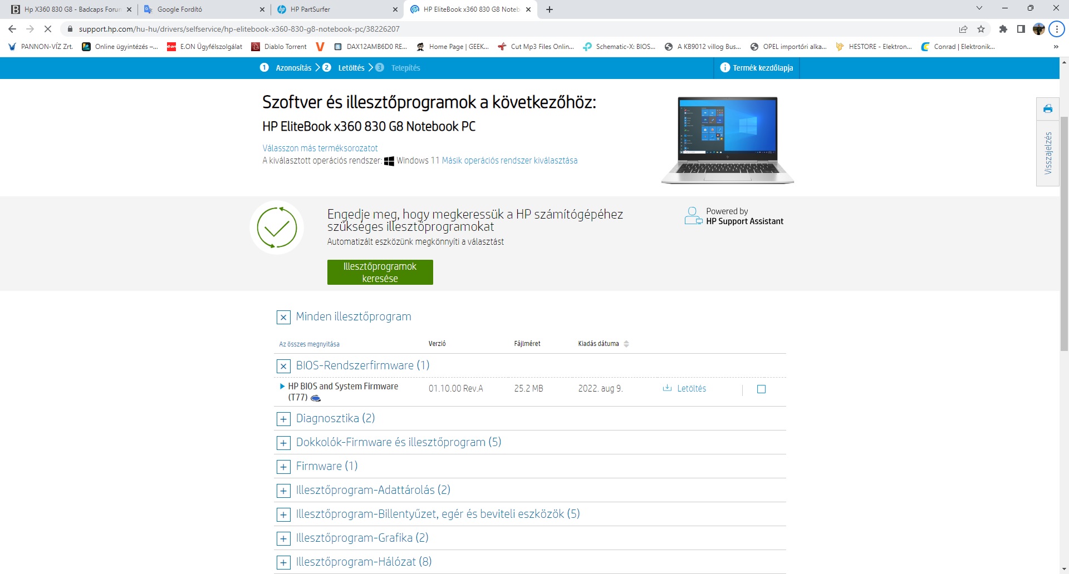Open the PANNON-VÍZ Zrt. bookmark
Screen dimensions: 1069x574
click(x=41, y=47)
